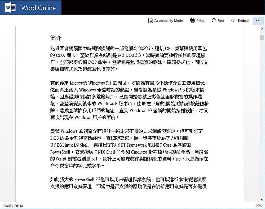Print the document
Image resolution: width=265 pixels, height=209 pixels.
tap(197, 21)
